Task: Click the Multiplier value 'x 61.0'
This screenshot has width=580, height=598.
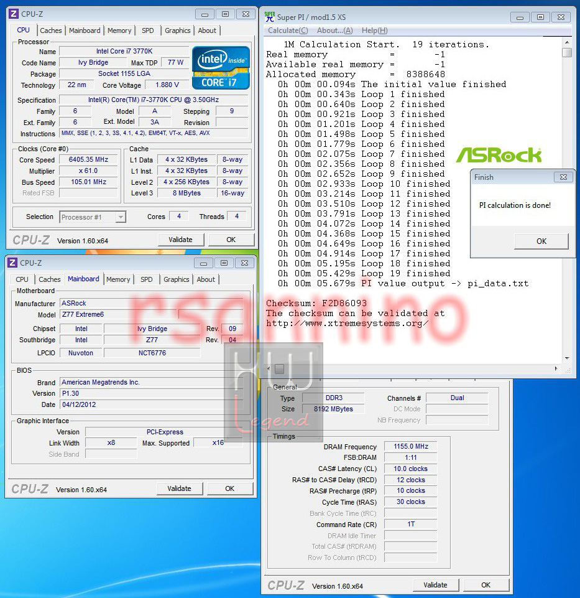Action: click(x=88, y=171)
